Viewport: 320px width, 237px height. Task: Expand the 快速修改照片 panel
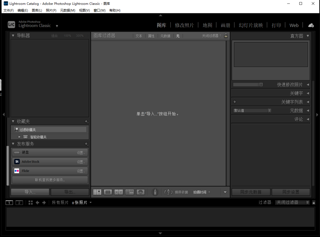(x=308, y=85)
